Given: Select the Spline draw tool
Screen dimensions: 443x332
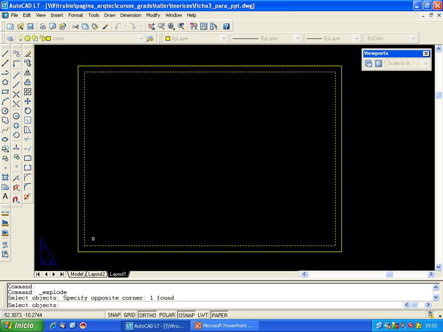Looking at the screenshot, I should (x=5, y=130).
